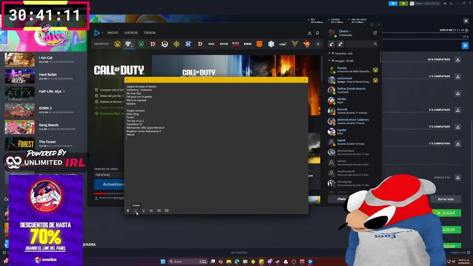
Task: Click download icon on 19 % completado row
Action: (x=458, y=59)
